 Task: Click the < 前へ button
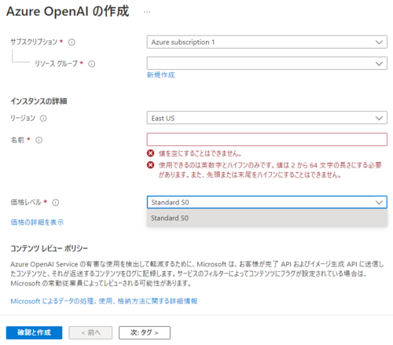[x=90, y=332]
